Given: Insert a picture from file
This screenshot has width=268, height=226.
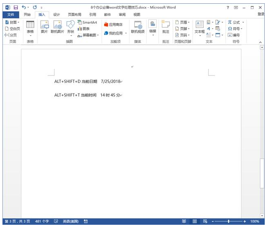Looking at the screenshot, I should 44,27.
